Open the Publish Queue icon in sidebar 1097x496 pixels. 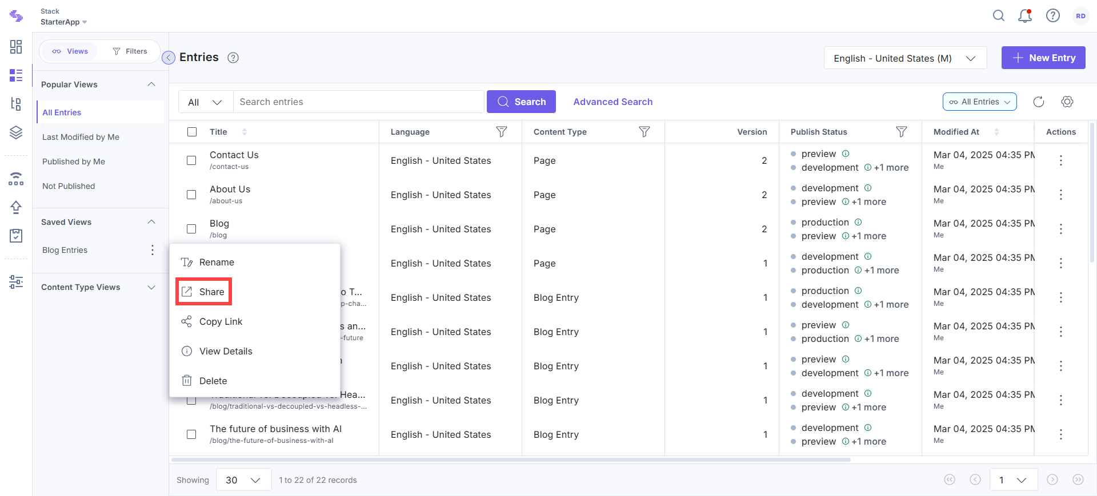16,179
